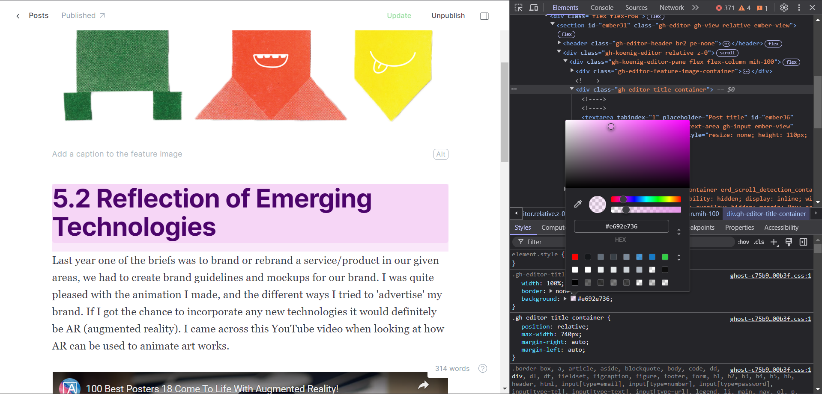
Task: Open the Console tab
Action: point(602,8)
